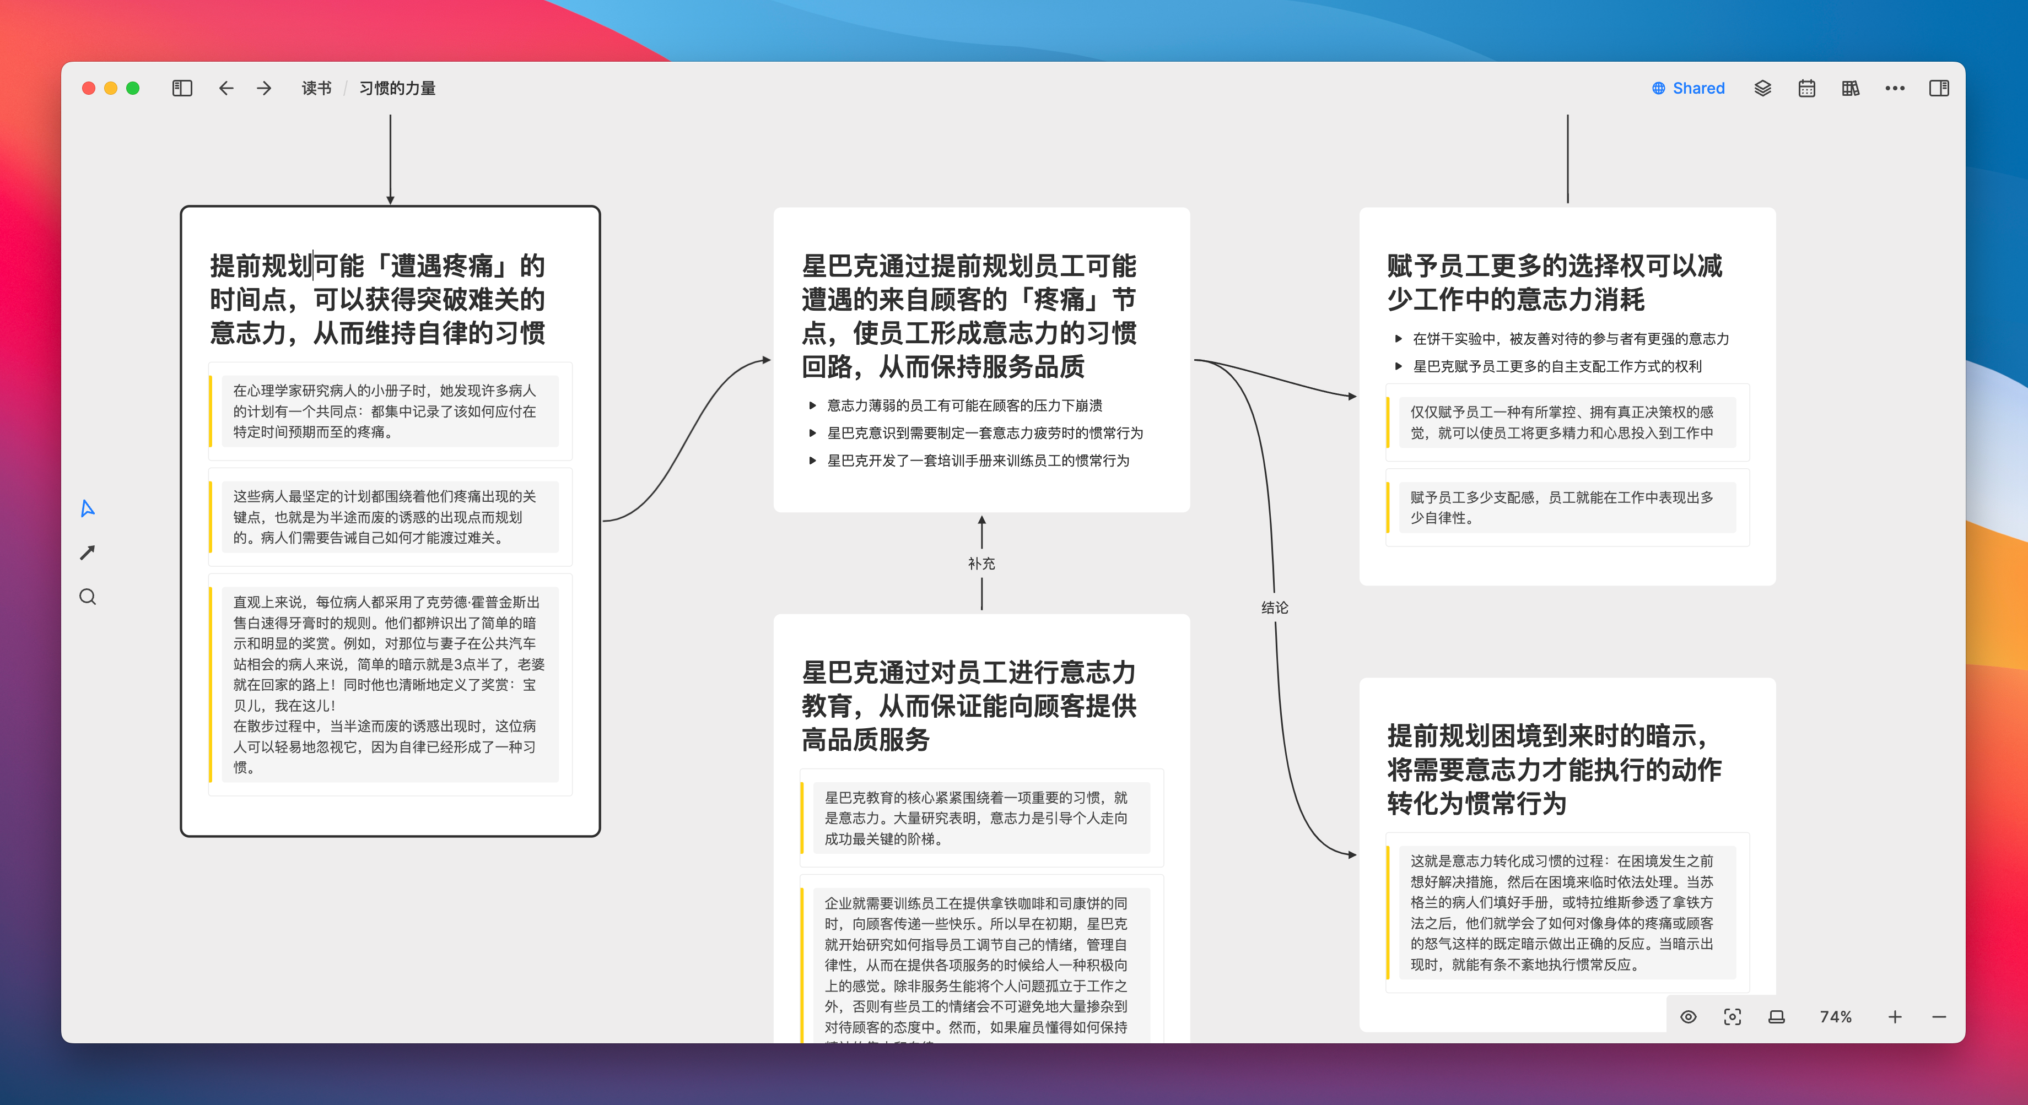The width and height of the screenshot is (2028, 1105).
Task: Open the layers panel icon
Action: pyautogui.click(x=1763, y=88)
